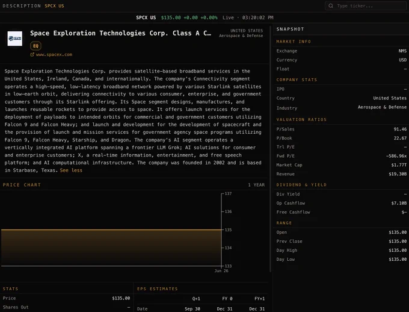409x312 pixels.
Task: Click the Revenue value $19.30B
Action: [398, 174]
